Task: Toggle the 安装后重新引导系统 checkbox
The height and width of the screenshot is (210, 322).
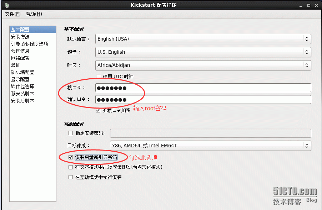Action: click(71, 157)
